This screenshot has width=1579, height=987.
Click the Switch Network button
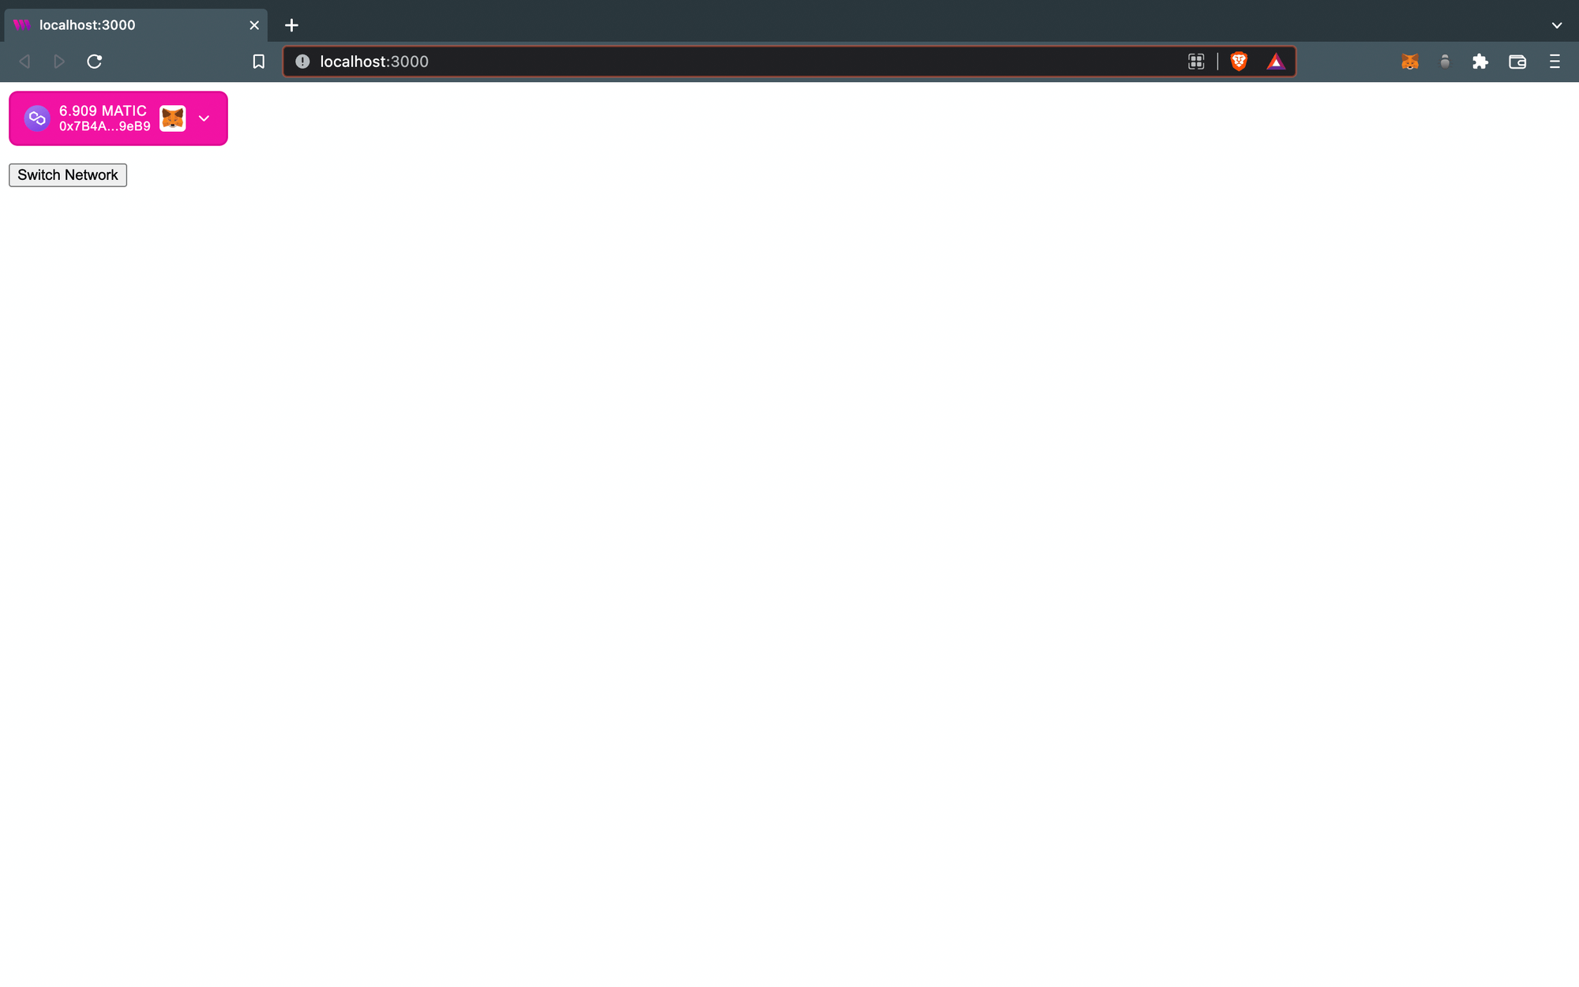(67, 174)
